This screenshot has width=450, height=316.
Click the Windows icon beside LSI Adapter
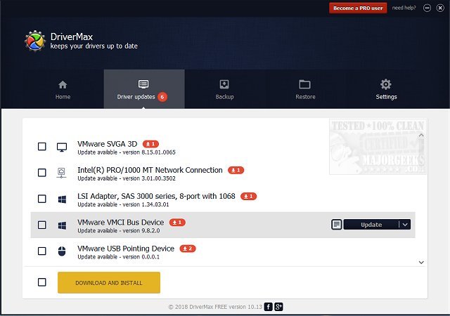(x=62, y=199)
